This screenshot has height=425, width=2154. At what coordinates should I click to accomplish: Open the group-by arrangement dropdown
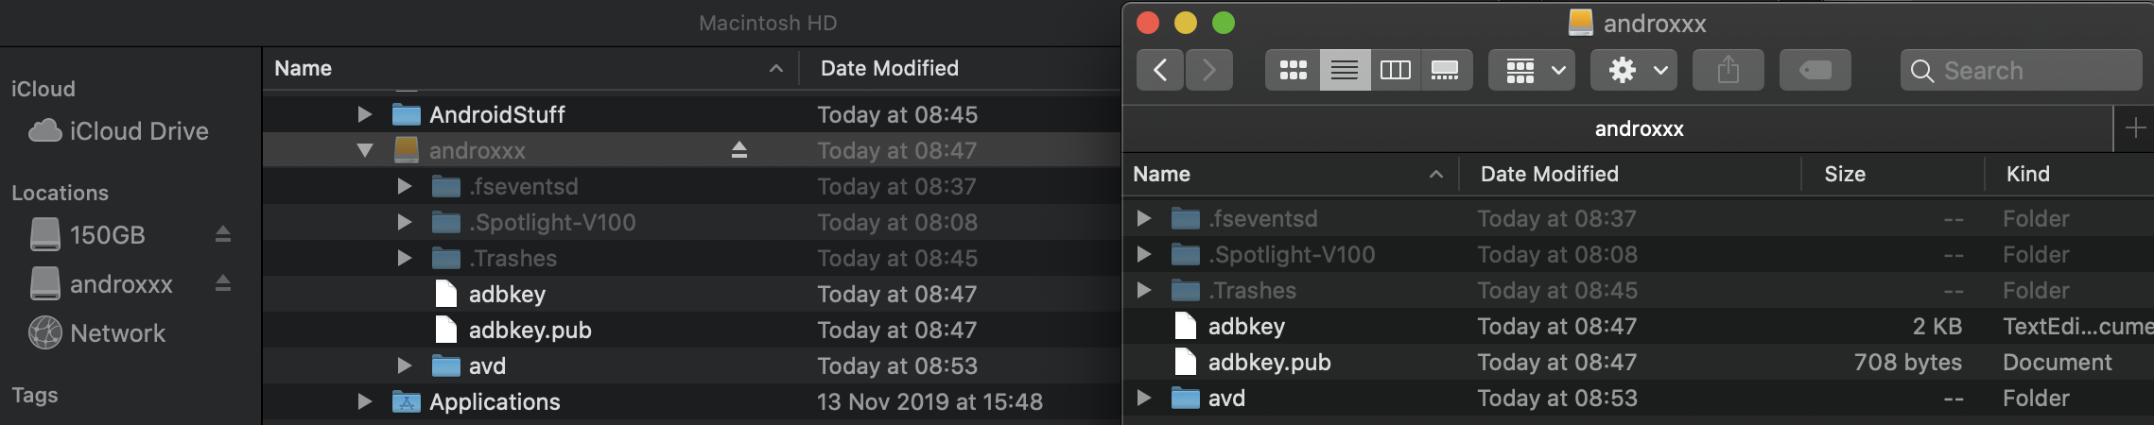coord(1532,70)
